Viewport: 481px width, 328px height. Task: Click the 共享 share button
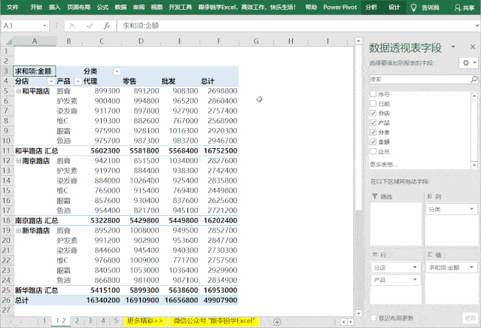click(463, 7)
